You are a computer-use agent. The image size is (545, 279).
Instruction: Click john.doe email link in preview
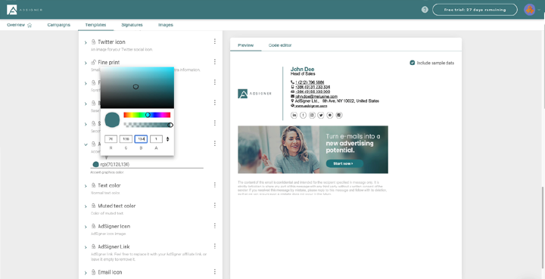(x=316, y=96)
